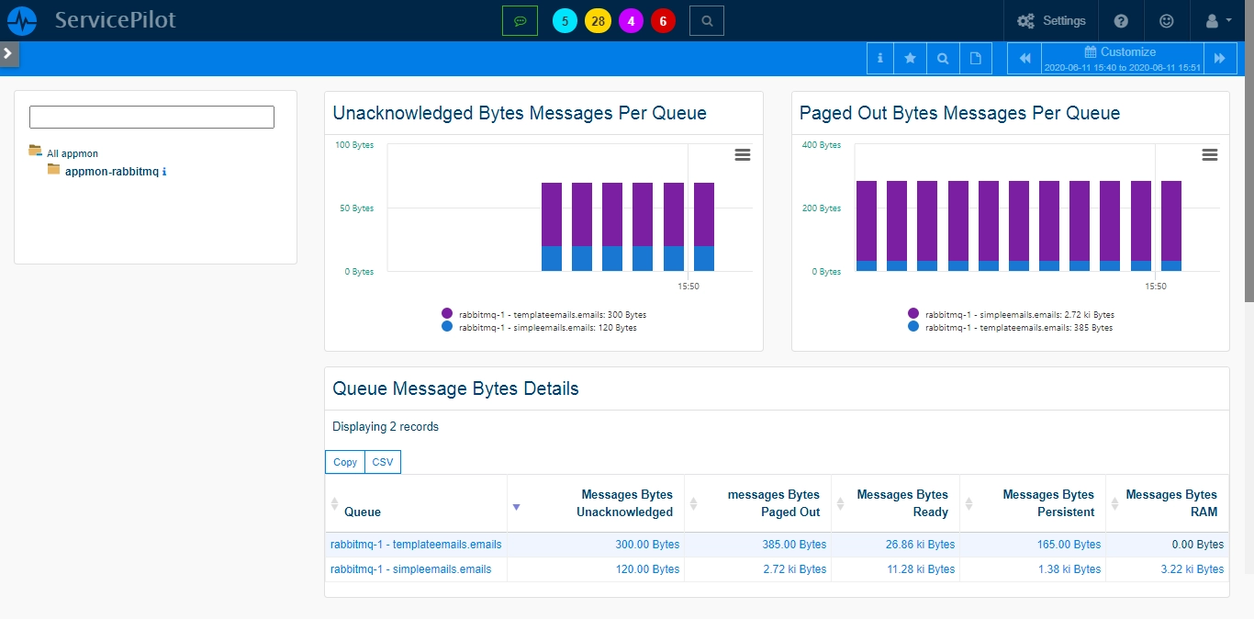
Task: Click the smiley feedback icon
Action: click(1166, 20)
